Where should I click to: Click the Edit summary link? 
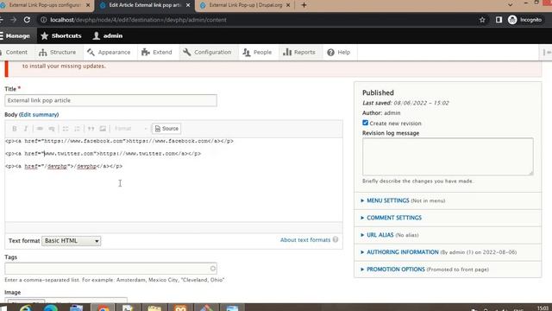(x=39, y=115)
